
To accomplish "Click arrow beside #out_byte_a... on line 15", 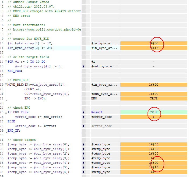I will (83, 66).
